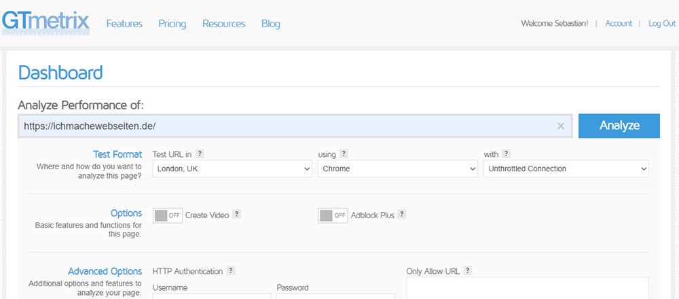Expand the Chrome browser dropdown

(397, 169)
